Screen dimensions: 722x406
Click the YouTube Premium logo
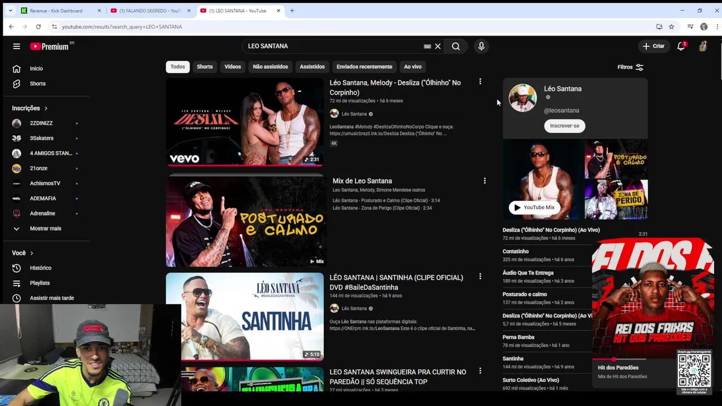tap(50, 46)
